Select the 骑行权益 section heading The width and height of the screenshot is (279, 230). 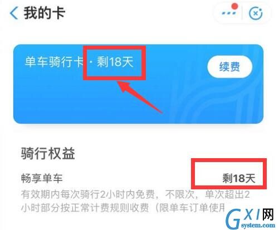pyautogui.click(x=48, y=153)
